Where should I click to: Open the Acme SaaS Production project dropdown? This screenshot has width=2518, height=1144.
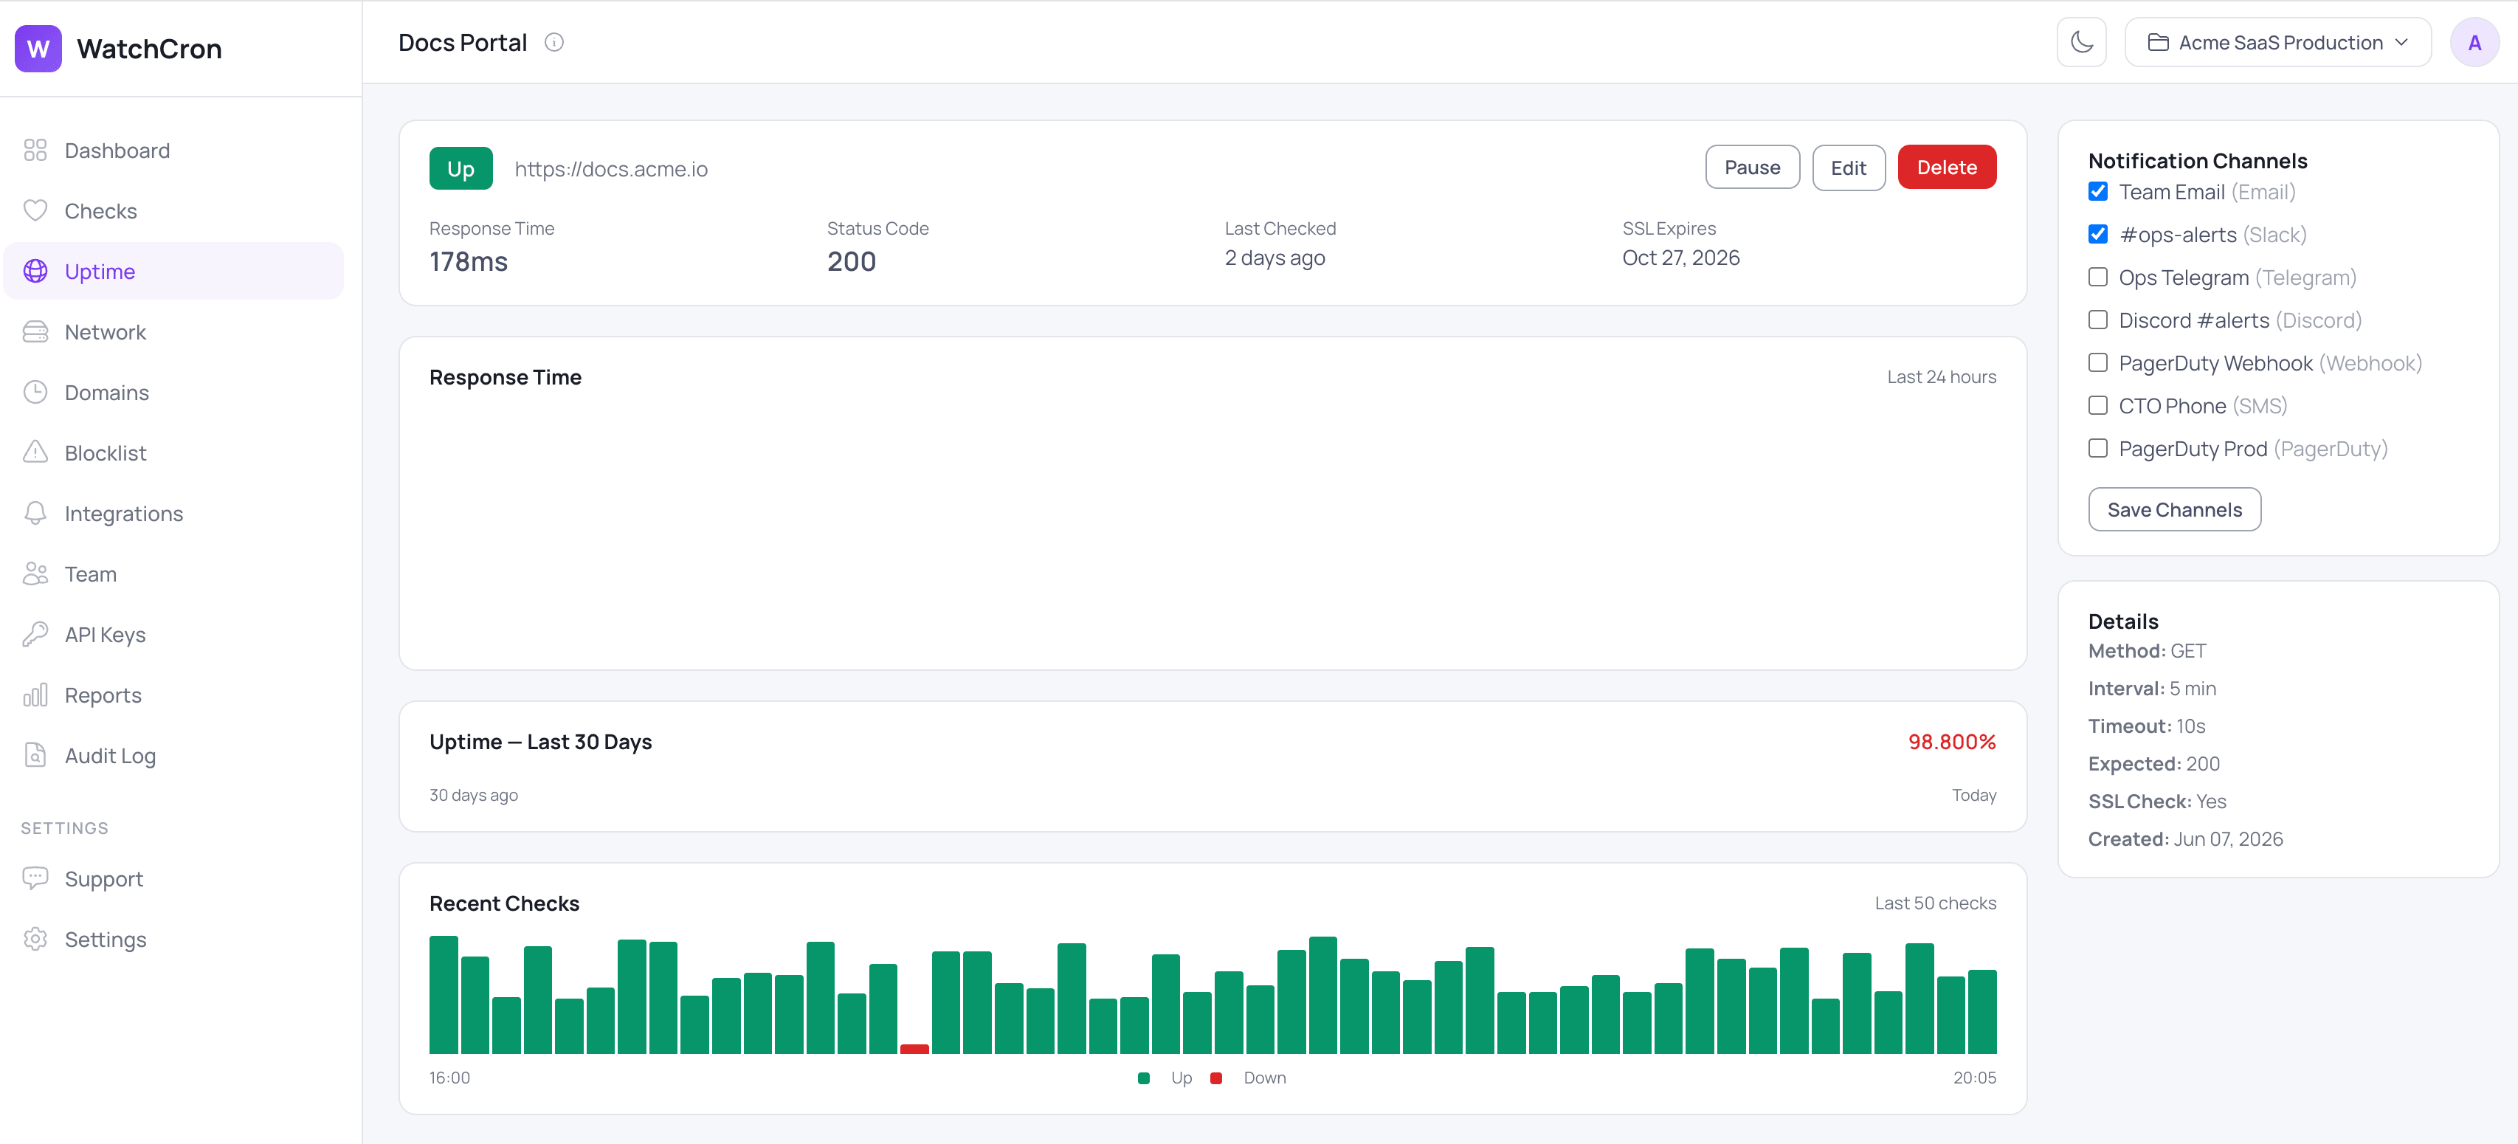tap(2277, 42)
